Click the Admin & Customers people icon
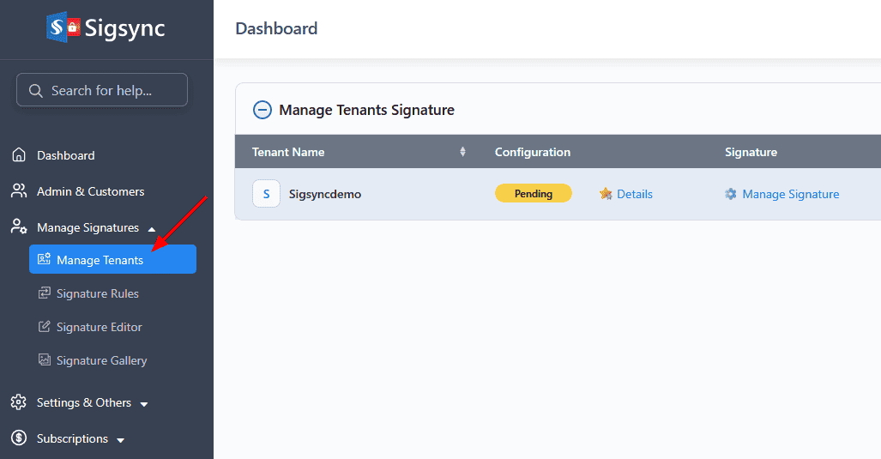 click(x=18, y=191)
